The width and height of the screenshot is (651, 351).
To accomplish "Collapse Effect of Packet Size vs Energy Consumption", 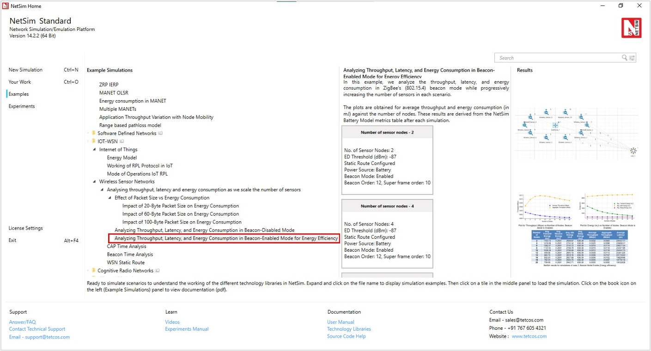I will (110, 198).
